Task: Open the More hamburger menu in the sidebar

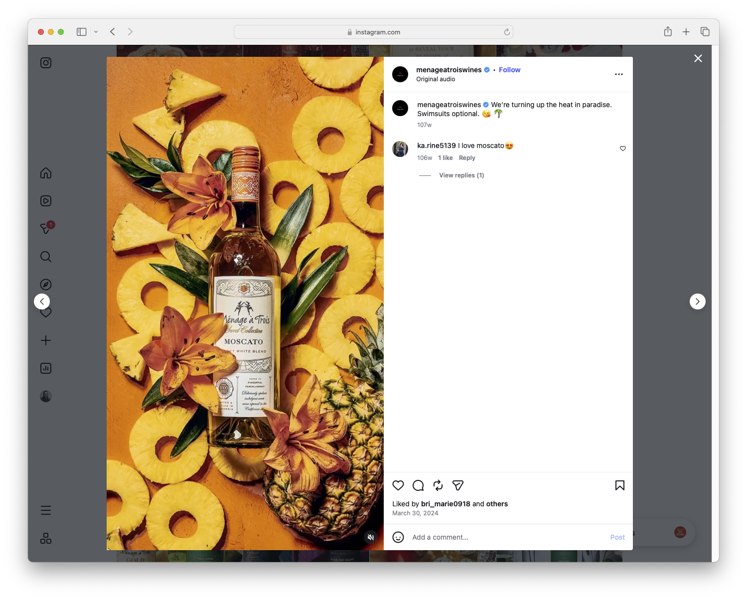Action: click(x=46, y=510)
